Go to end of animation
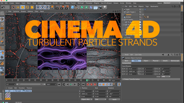This screenshot has height=103, width=184. coord(83,84)
